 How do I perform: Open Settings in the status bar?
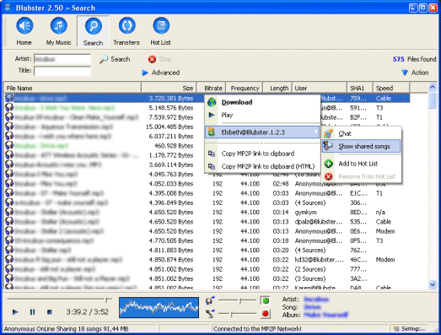click(410, 329)
